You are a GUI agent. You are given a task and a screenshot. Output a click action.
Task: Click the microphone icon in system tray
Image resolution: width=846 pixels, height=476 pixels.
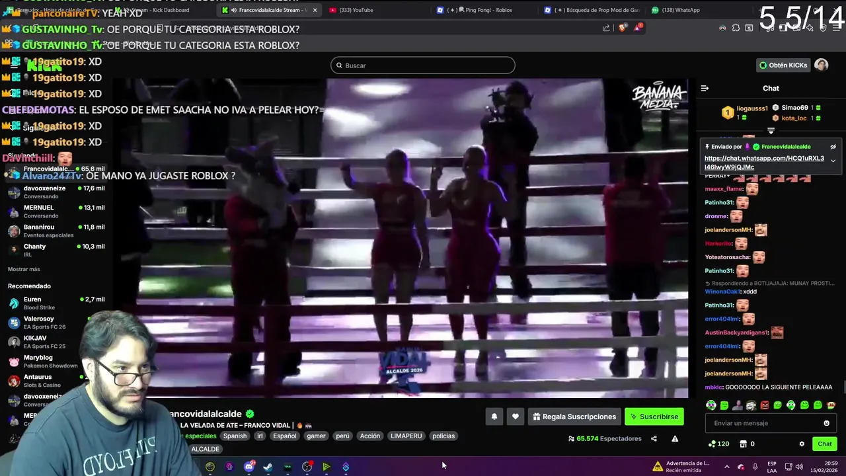click(x=755, y=467)
